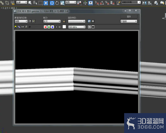This screenshot has width=166, height=133.
Task: Open the Layer Manager icon
Action: 156,3
